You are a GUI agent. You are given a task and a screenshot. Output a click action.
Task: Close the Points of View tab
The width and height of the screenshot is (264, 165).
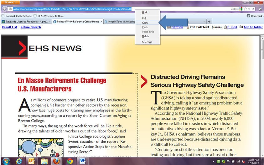(101, 22)
